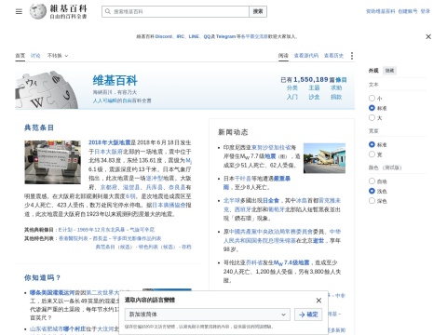Select the 大 text size radio
447x335 pixels.
[x=372, y=117]
